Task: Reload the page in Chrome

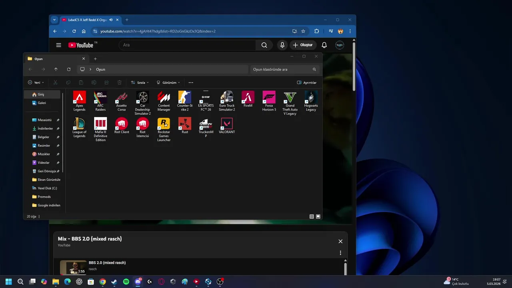Action: 74,31
